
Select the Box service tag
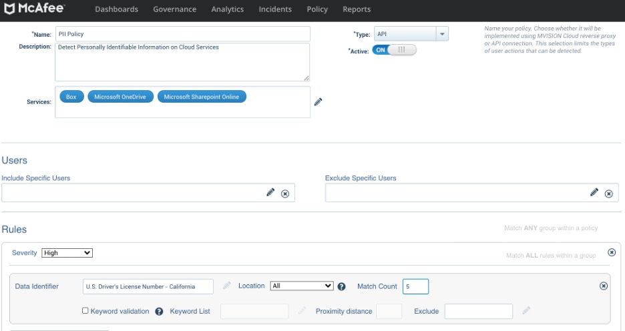71,97
